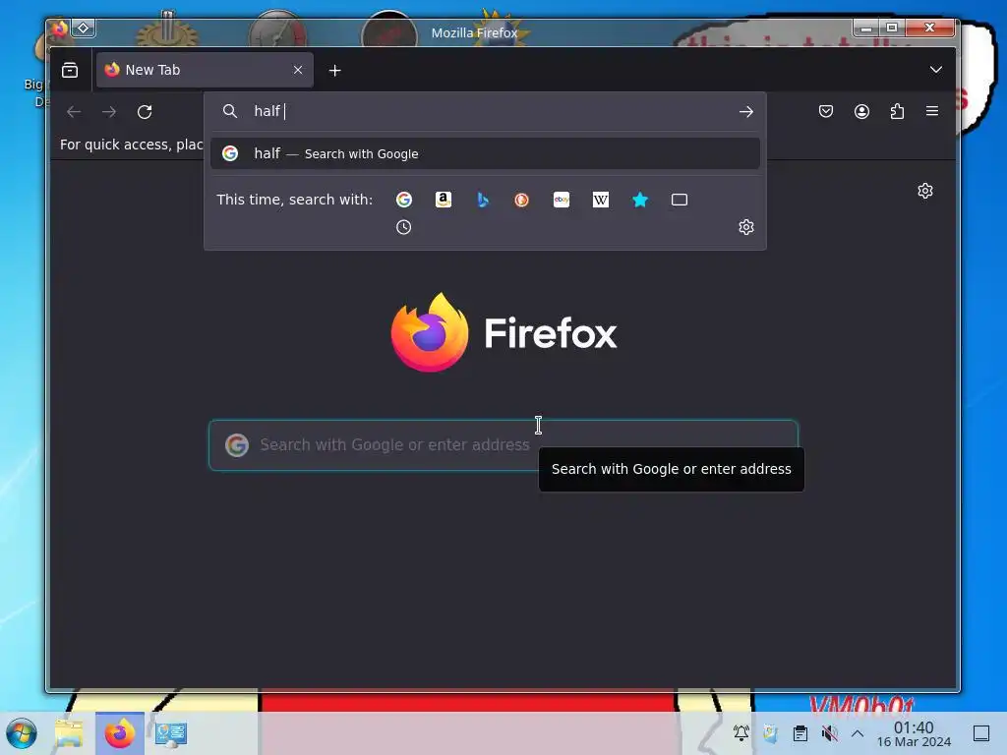Toggle keep-on-all-desktops pin in title bar
The image size is (1007, 755).
(84, 28)
